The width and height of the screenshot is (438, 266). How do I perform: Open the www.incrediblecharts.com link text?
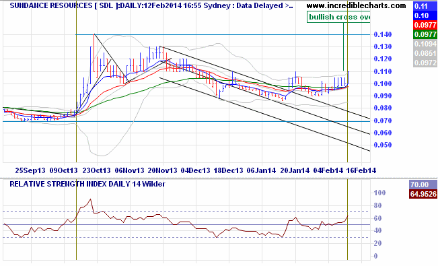point(356,5)
